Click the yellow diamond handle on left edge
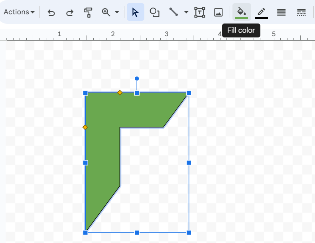Image resolution: width=315 pixels, height=243 pixels. coord(85,127)
